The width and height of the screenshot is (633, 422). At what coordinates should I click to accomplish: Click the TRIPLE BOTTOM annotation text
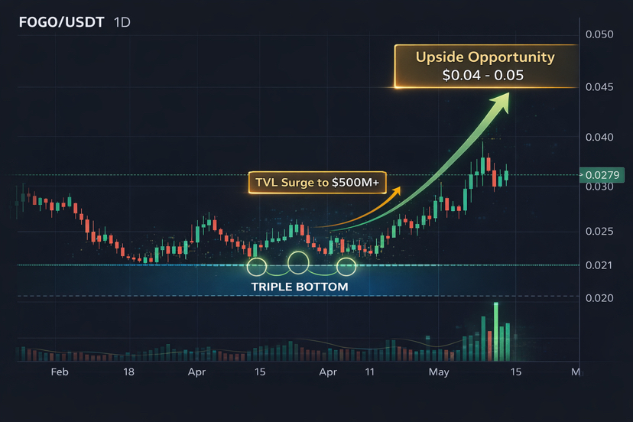pos(300,287)
